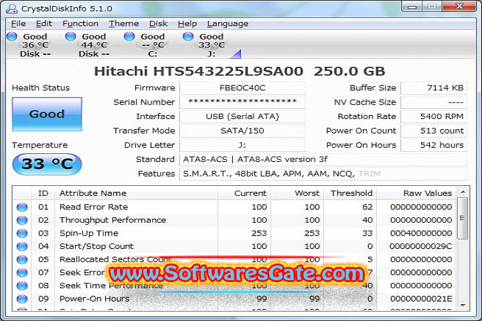Click the scroll down arrow of attribute list
This screenshot has width=482, height=321.
point(463,306)
